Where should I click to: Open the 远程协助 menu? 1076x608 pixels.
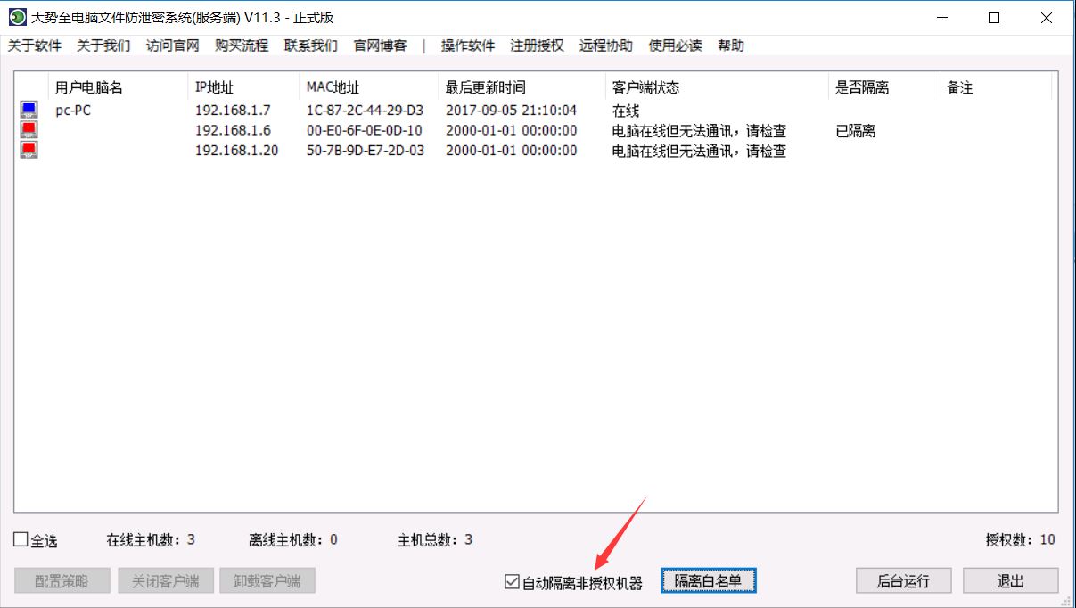pyautogui.click(x=606, y=45)
